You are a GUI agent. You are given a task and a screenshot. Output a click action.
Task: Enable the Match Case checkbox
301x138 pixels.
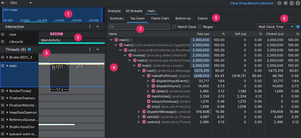(174, 27)
